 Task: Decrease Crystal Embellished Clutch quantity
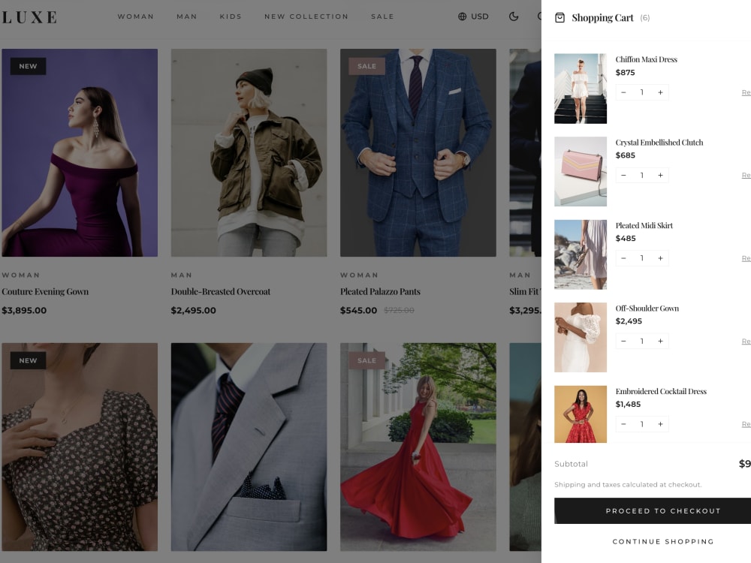[623, 175]
